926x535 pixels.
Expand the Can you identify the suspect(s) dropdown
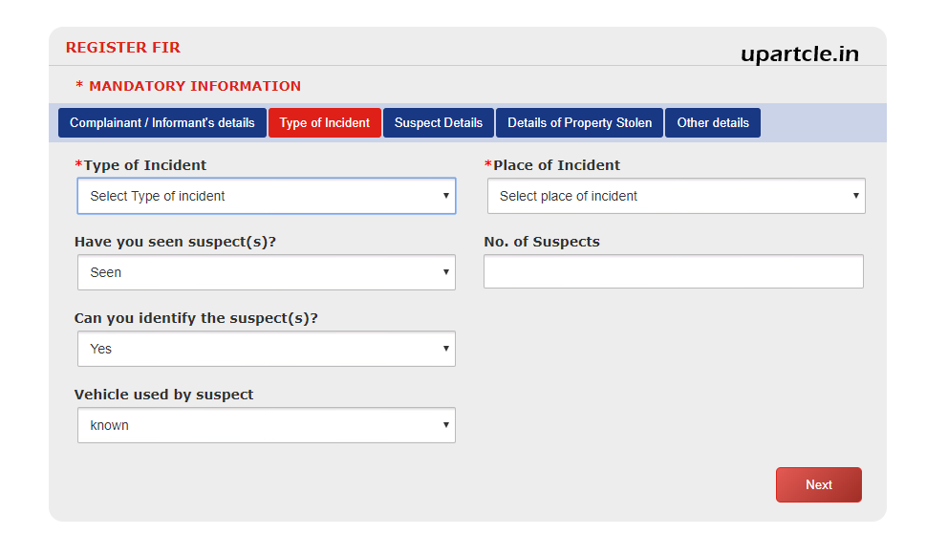point(267,349)
